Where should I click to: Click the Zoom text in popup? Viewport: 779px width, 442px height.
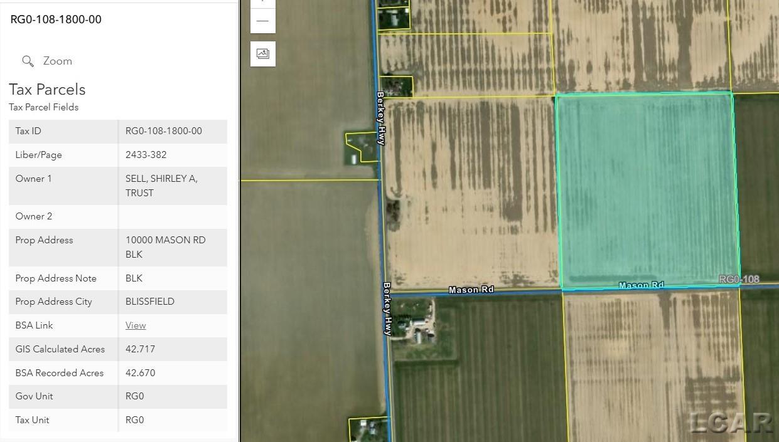click(57, 61)
